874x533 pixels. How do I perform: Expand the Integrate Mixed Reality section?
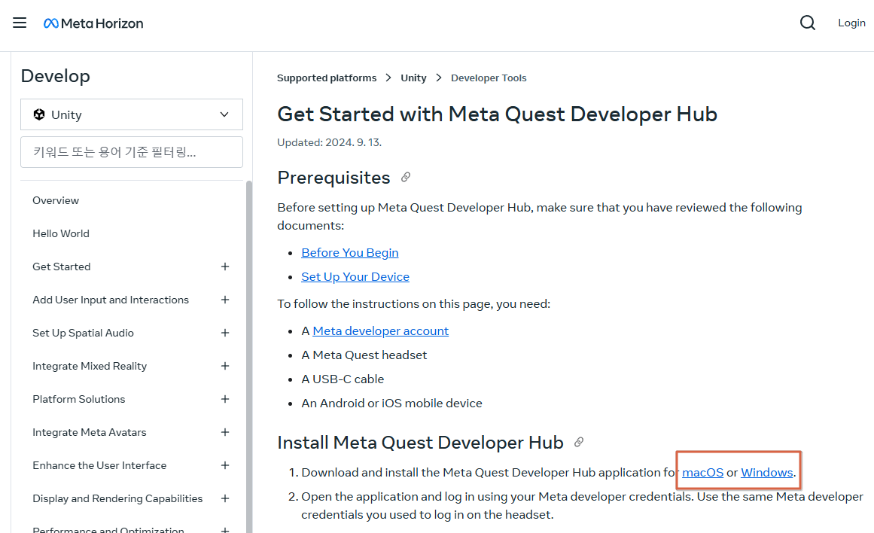coord(224,366)
